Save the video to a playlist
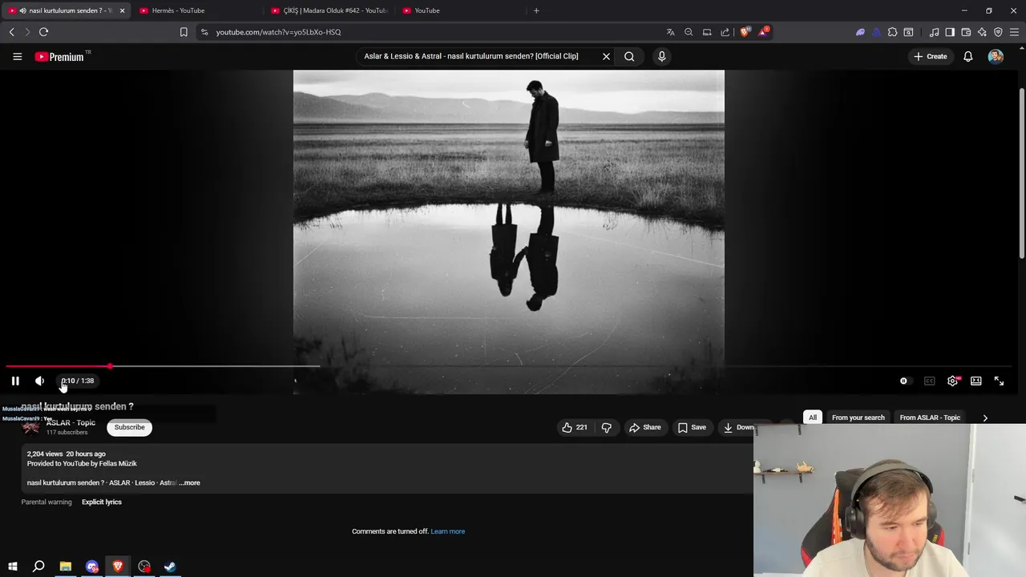The width and height of the screenshot is (1026, 577). (x=692, y=427)
